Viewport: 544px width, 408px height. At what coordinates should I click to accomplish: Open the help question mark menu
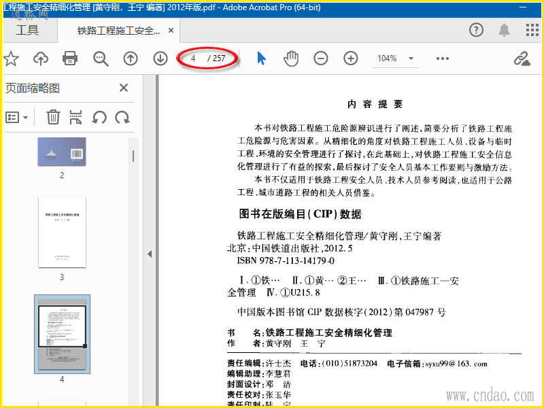pos(476,30)
